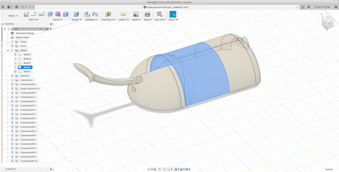
Task: Select the Extrude tool in Create group
Action: coord(50,14)
